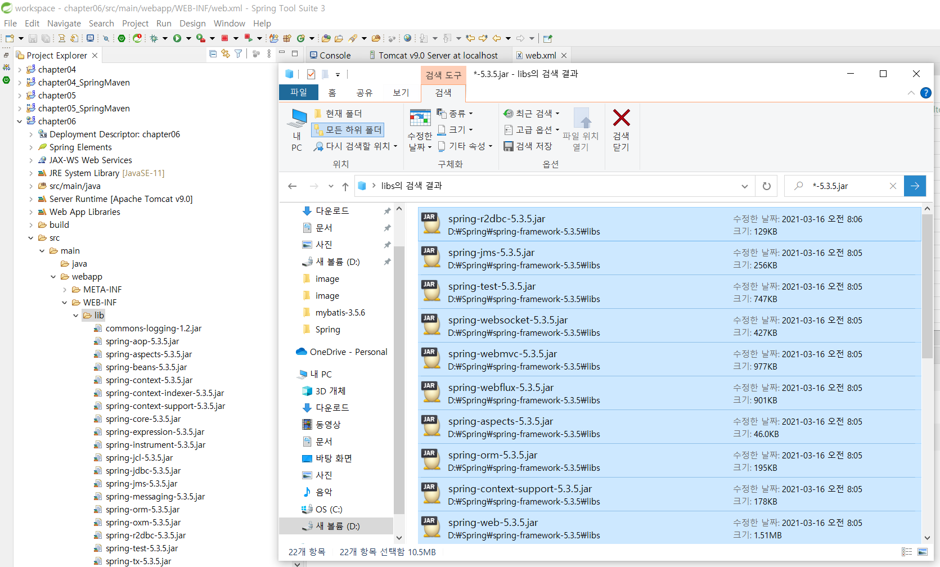Open the 파일 ribbon tab
This screenshot has height=567, width=940.
[299, 92]
